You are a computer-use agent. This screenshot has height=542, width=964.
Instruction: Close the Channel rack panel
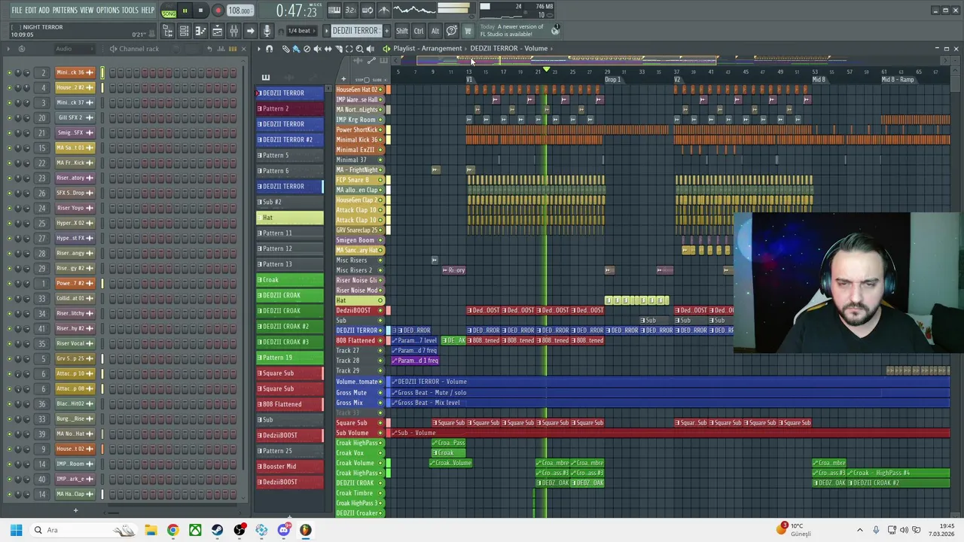coord(243,49)
